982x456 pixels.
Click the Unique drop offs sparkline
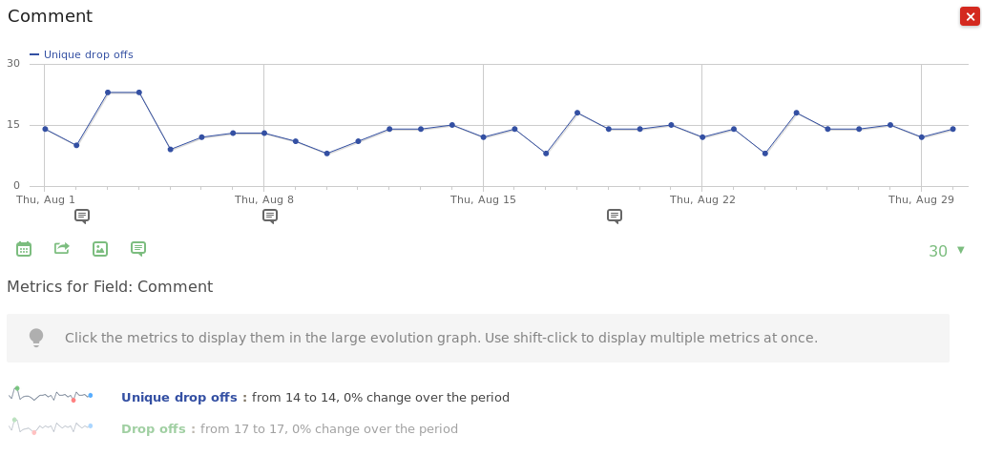click(x=51, y=395)
